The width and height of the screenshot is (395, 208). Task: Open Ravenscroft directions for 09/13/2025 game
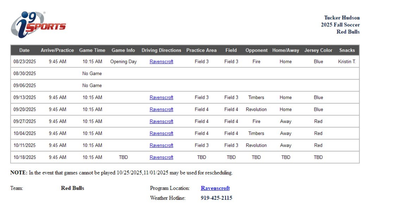pos(161,98)
